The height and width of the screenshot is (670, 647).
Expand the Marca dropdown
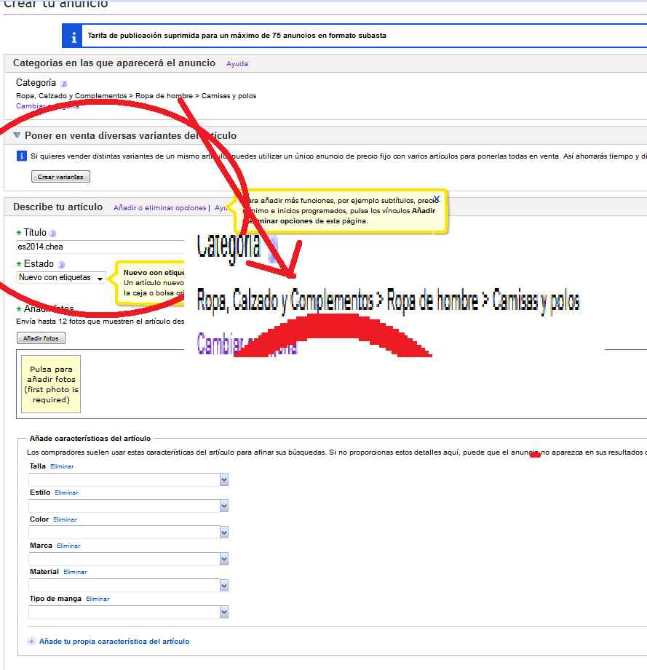[224, 559]
